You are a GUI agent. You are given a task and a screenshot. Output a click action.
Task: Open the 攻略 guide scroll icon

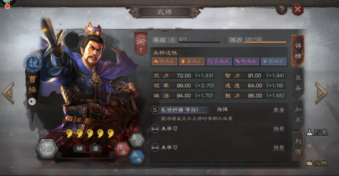tap(317, 163)
